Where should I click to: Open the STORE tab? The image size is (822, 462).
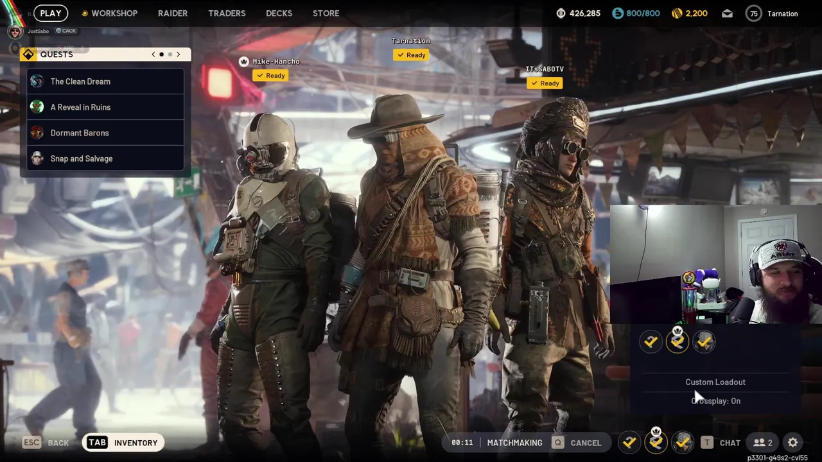(x=326, y=13)
